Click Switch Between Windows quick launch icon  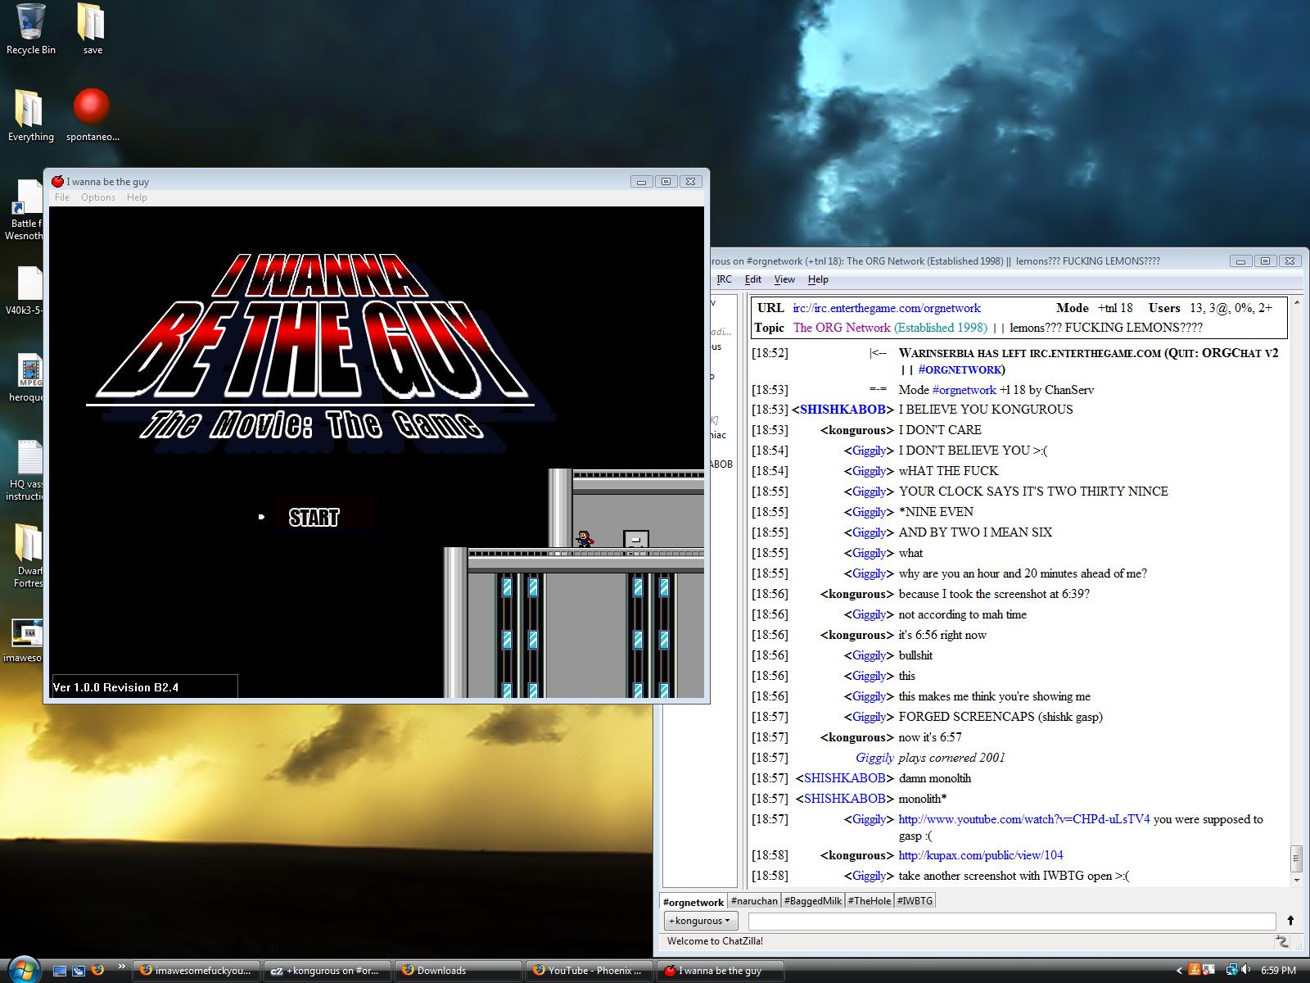(x=79, y=971)
